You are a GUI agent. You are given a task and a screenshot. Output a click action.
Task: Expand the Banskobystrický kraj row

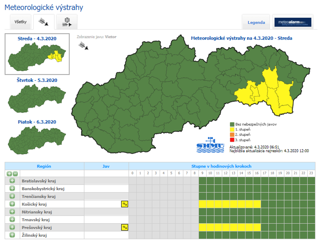tap(12, 189)
